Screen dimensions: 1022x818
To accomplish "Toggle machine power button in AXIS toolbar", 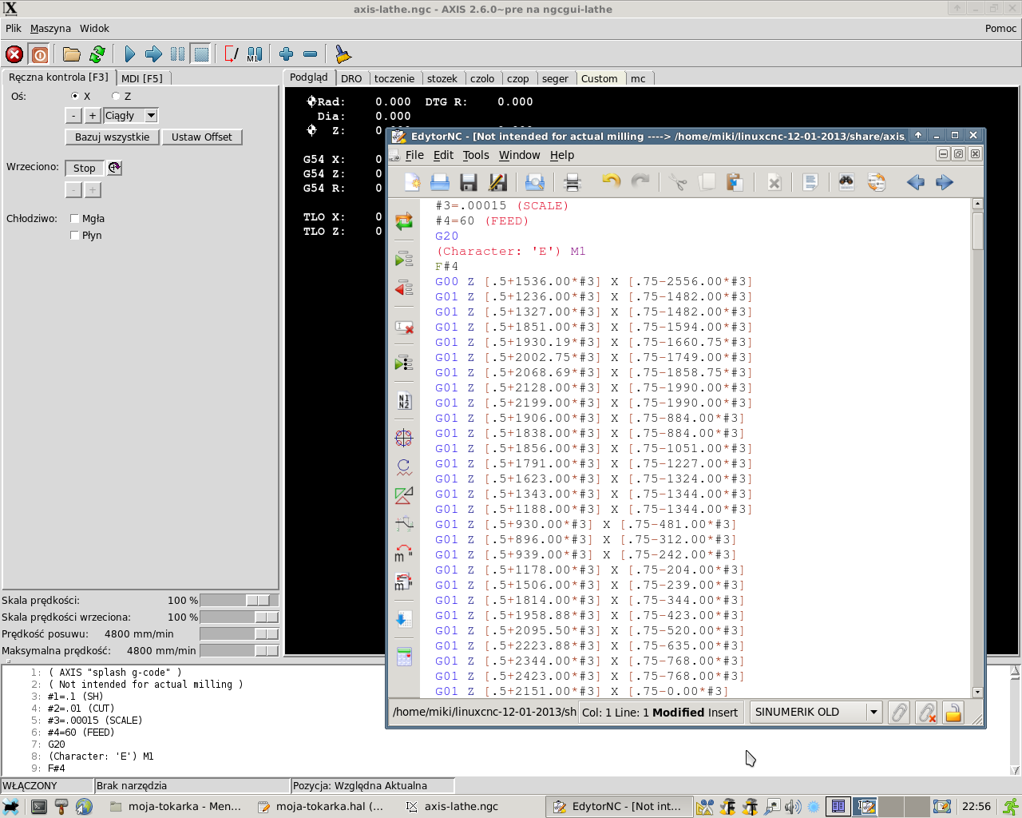I will tap(39, 54).
